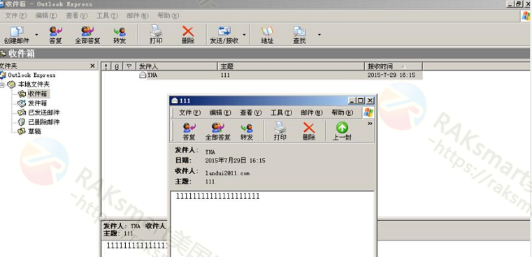Screen dimensions: 532x257
Task: Click 转发 (forward) in main toolbar
Action: 120,35
